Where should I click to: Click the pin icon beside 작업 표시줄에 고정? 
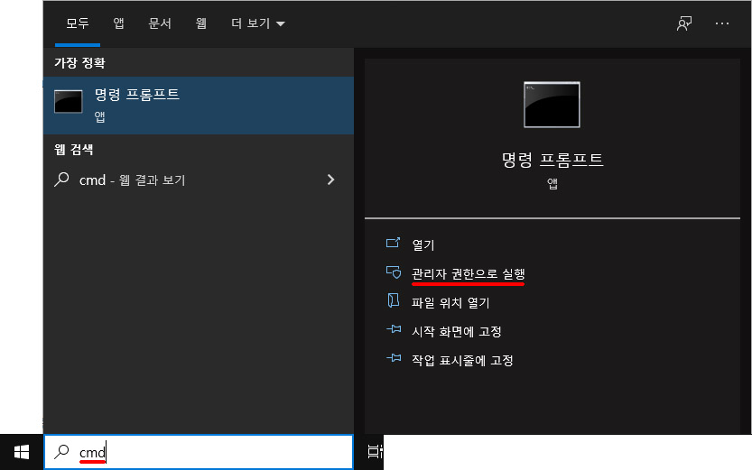[x=394, y=358]
